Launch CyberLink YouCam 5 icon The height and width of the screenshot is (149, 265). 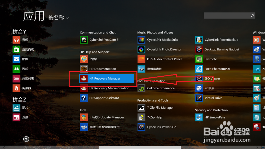coord(84,40)
